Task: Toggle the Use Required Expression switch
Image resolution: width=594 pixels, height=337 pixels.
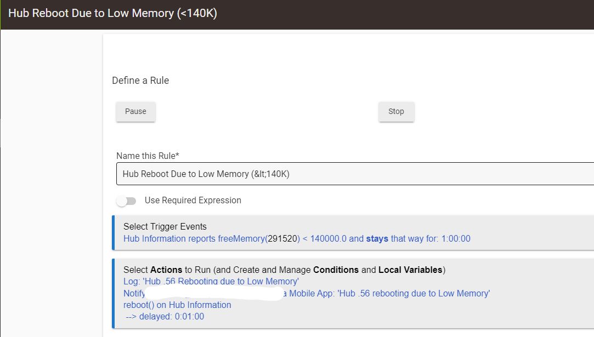Action: [x=126, y=201]
